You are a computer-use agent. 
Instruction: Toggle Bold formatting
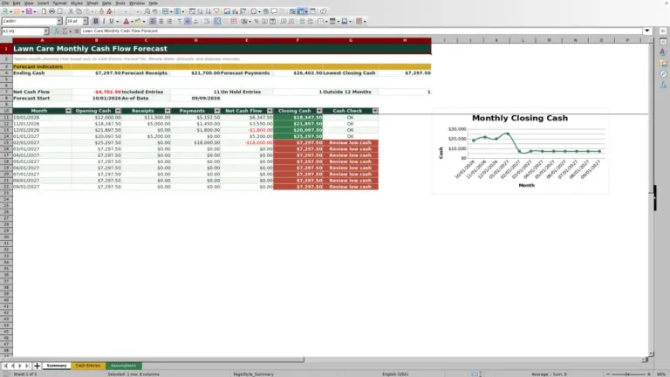(x=96, y=21)
